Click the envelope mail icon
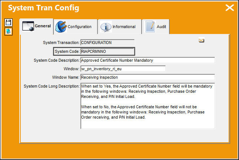239x160 pixels. (201, 40)
